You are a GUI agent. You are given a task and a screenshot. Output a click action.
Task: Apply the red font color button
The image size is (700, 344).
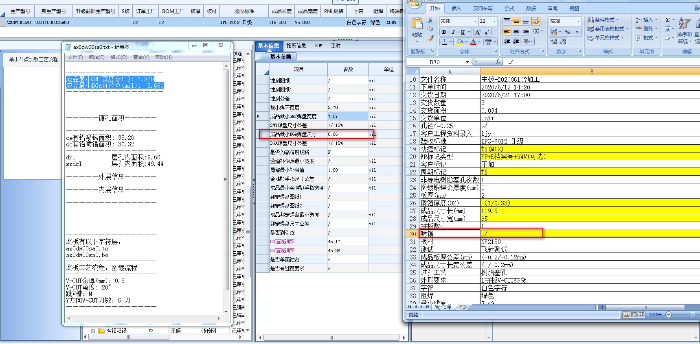click(x=473, y=41)
